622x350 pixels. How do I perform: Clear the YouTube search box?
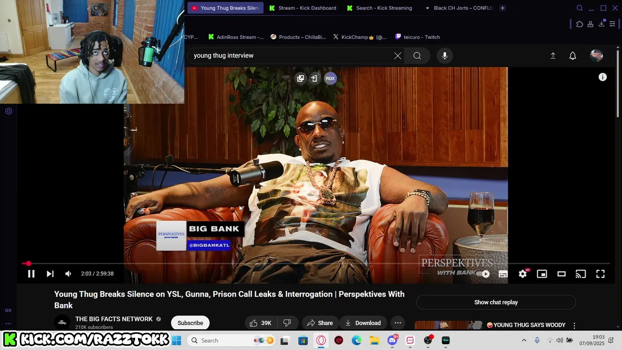point(398,55)
